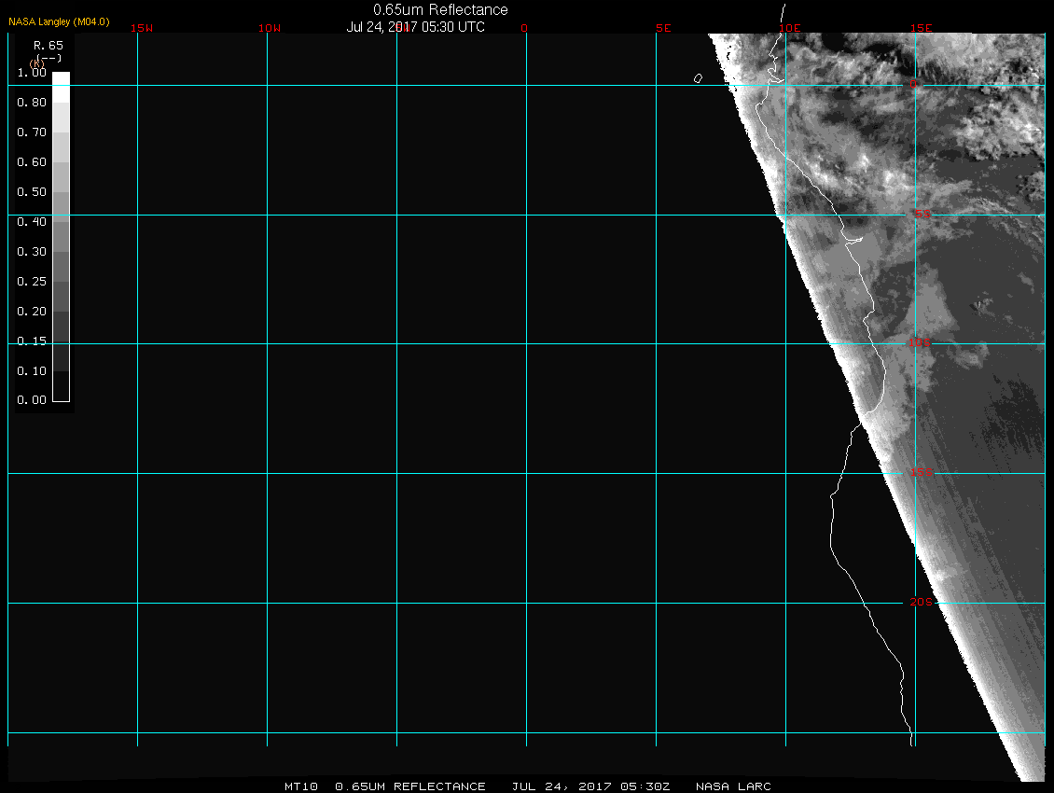Click the JUL 24, 2017 05:30Z footer timestamp
Screen dimensions: 1054x793
pyautogui.click(x=590, y=786)
